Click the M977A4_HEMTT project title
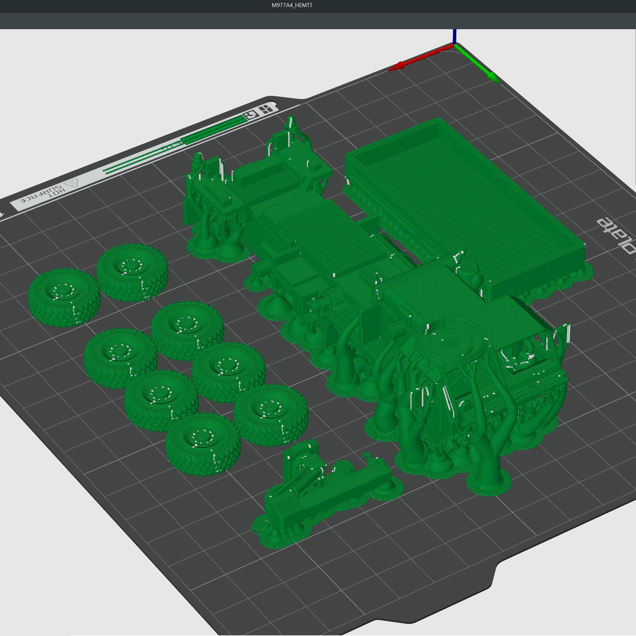 pyautogui.click(x=292, y=5)
